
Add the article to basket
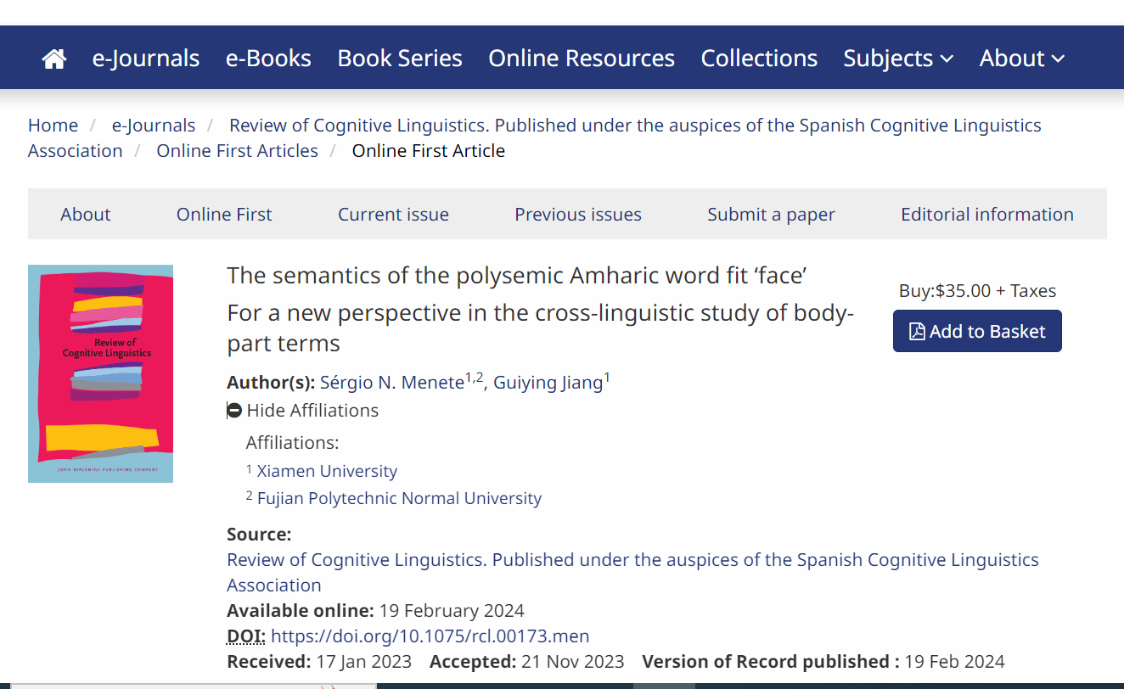click(x=977, y=332)
